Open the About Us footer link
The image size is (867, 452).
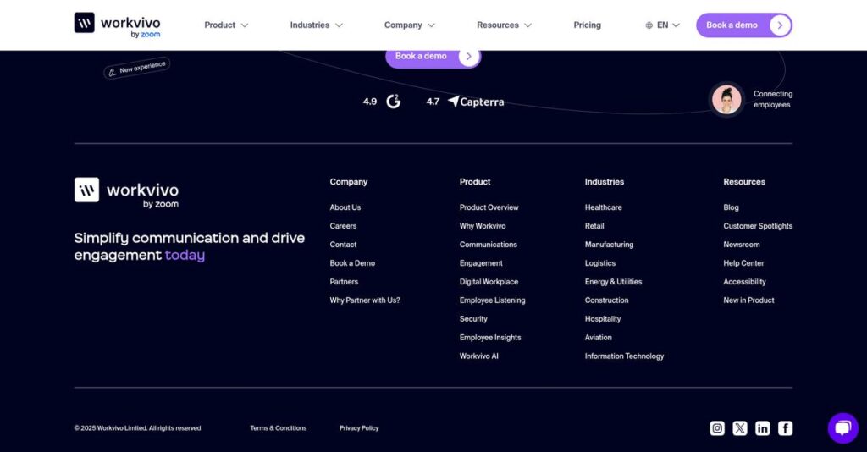pos(345,207)
